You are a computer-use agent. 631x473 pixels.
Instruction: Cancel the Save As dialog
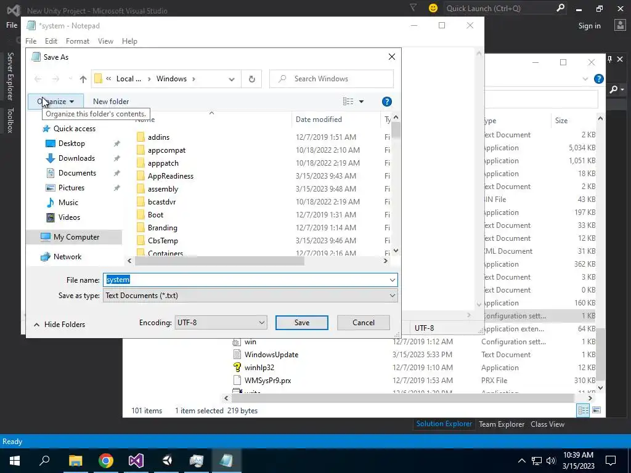pos(364,323)
